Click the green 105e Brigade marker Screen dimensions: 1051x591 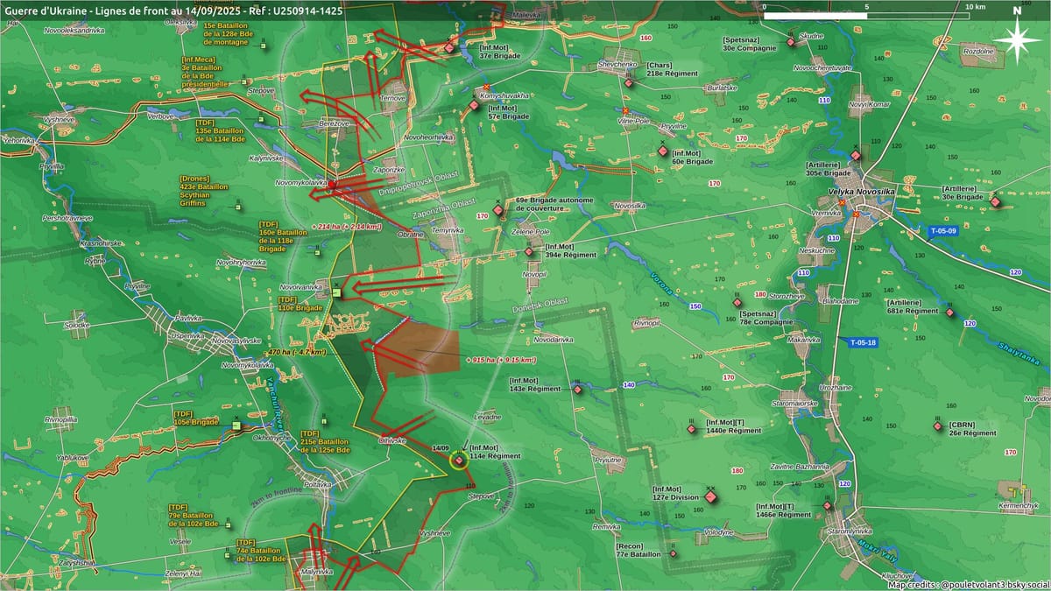coord(236,426)
